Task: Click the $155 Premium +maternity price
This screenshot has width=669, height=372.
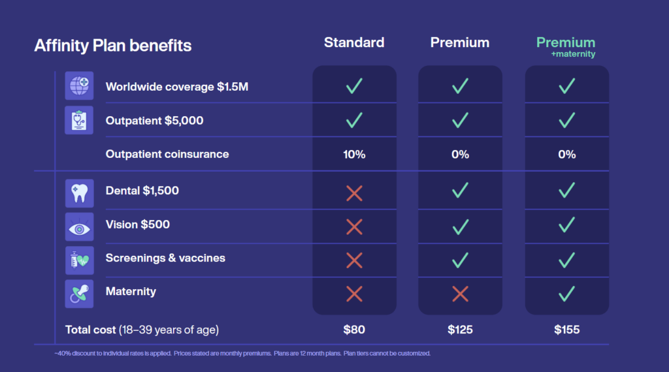Action: pyautogui.click(x=566, y=330)
